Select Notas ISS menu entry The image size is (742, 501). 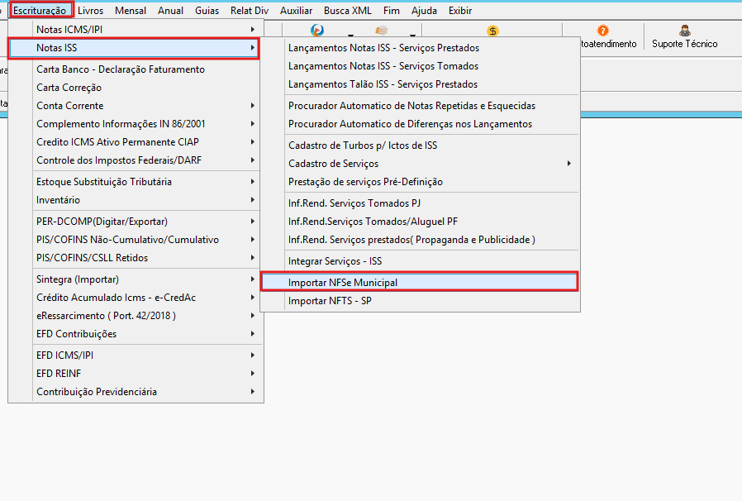click(x=134, y=48)
